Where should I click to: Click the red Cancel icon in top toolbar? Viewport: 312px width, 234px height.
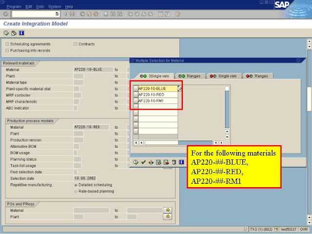point(96,14)
